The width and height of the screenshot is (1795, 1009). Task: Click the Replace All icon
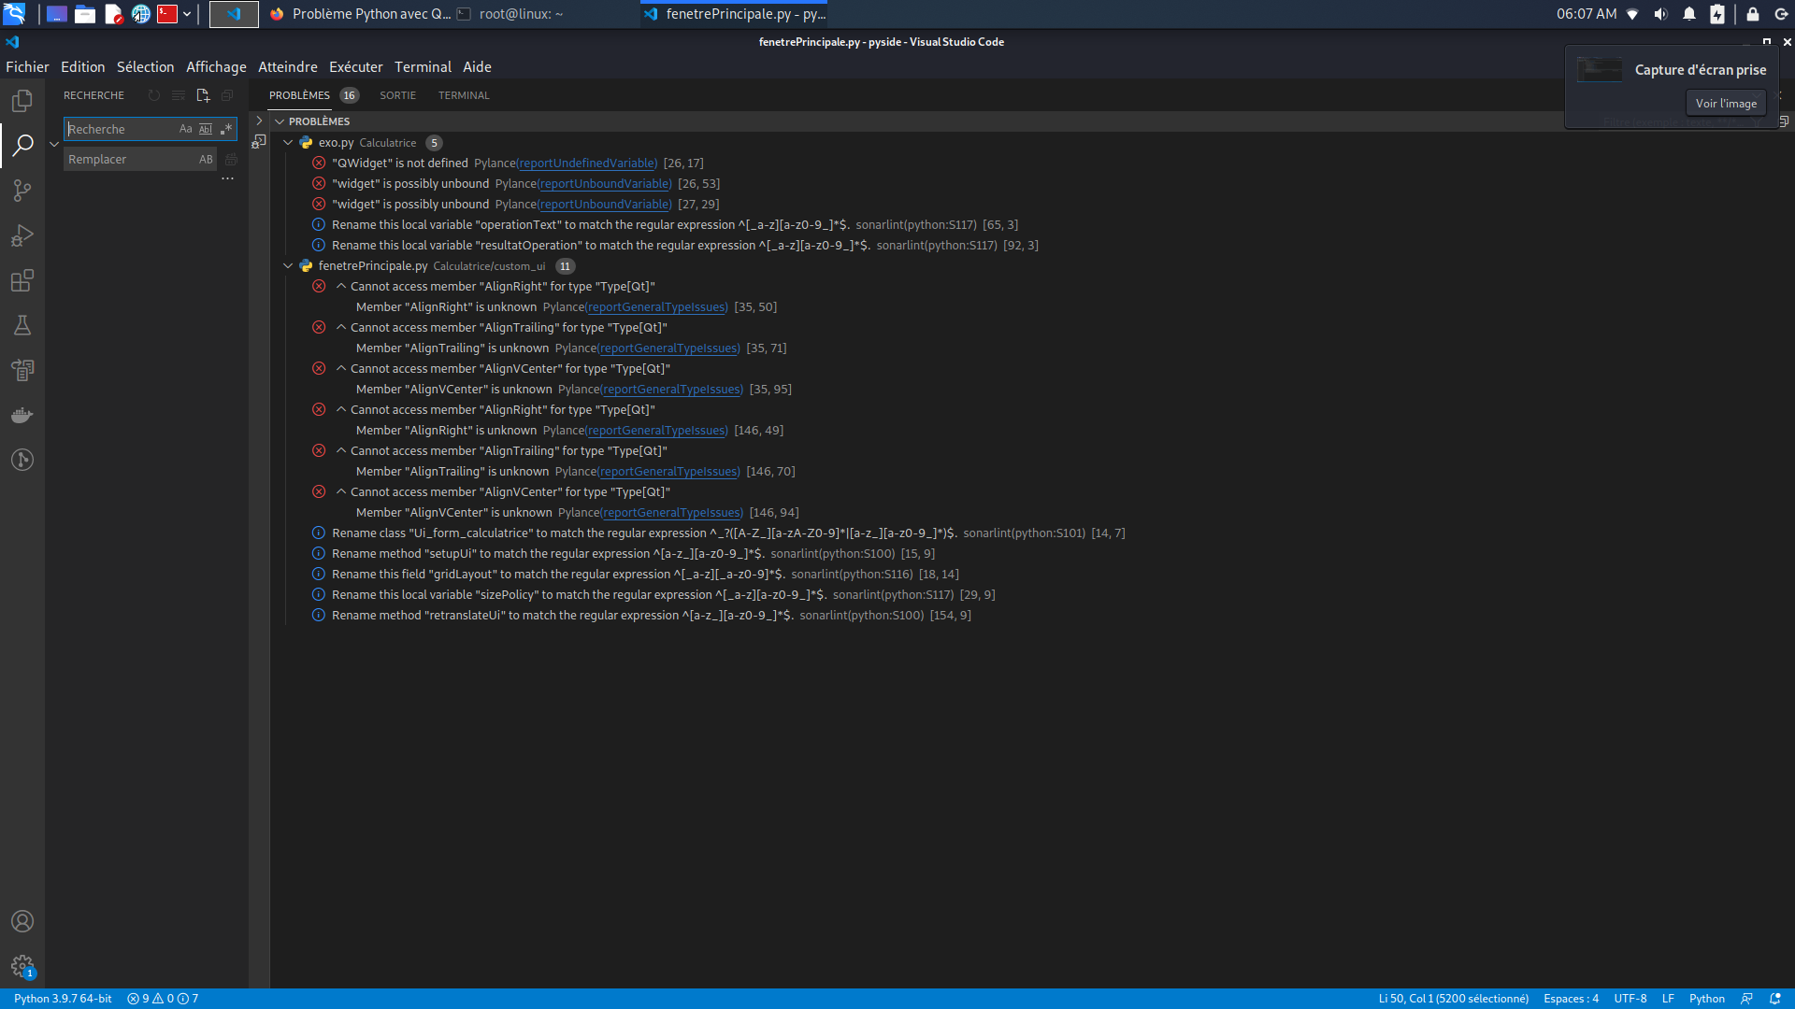231,160
